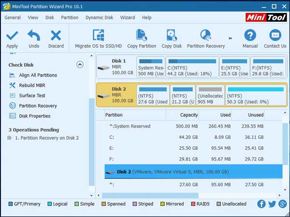Open Partition Recovery in the sidebar
Screen dimensions: 290x217
point(38,106)
